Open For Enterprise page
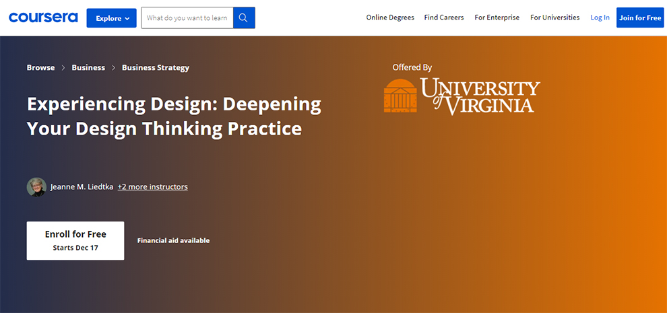 [x=497, y=18]
